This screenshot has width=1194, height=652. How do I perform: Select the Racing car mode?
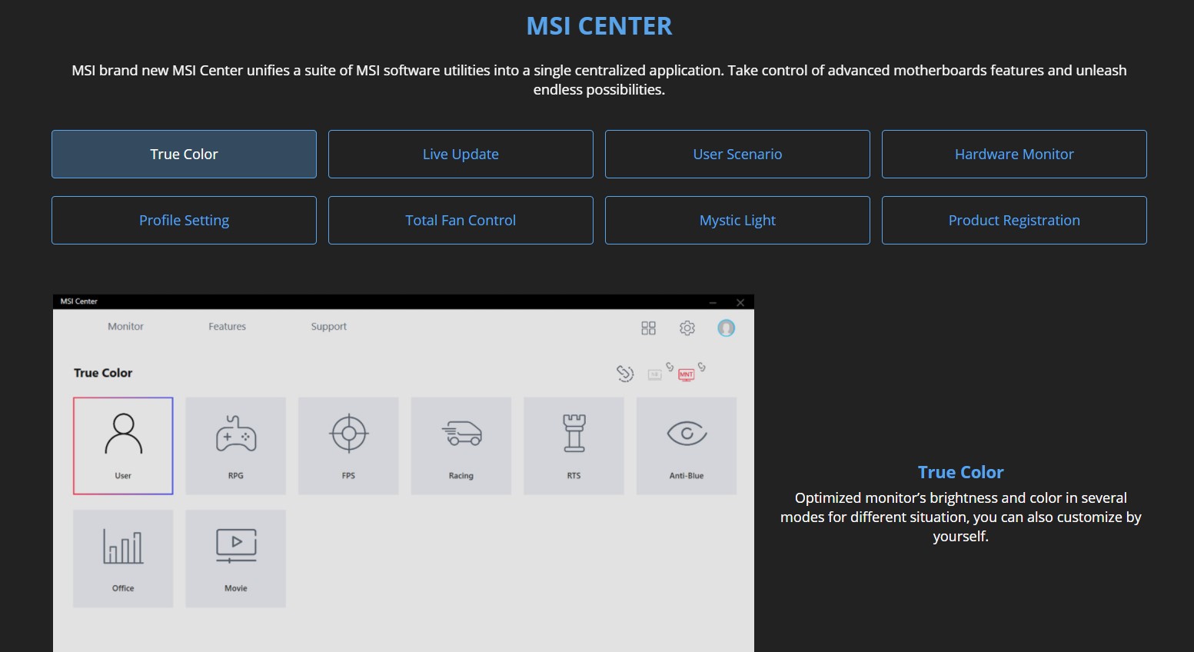461,445
